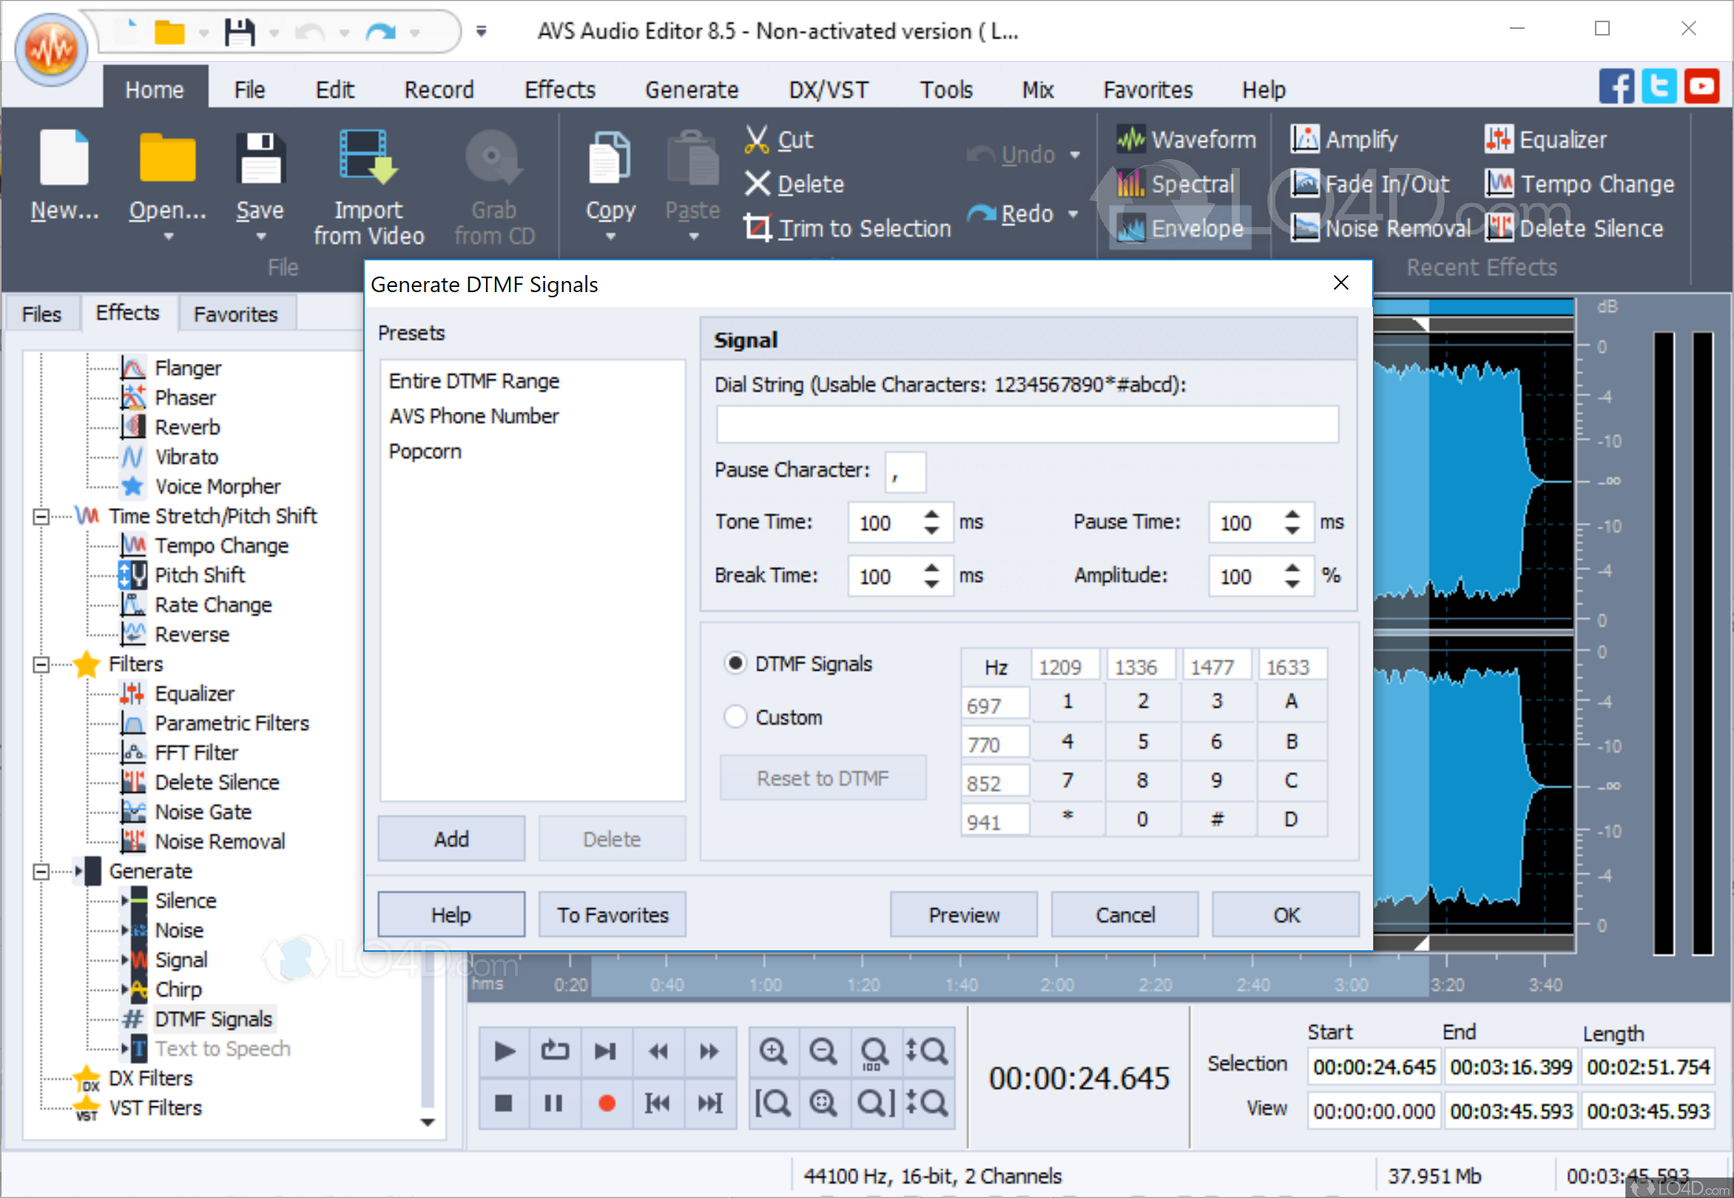Click the Zoom Out magnifier icon
The height and width of the screenshot is (1198, 1734).
point(823,1051)
